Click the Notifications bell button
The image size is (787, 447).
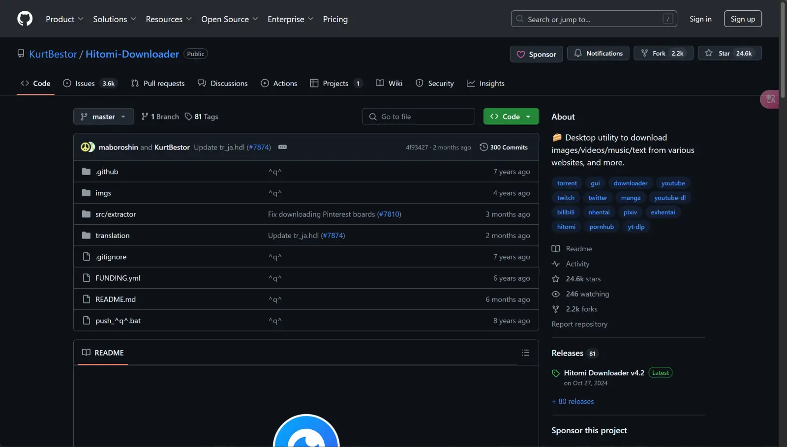(598, 53)
